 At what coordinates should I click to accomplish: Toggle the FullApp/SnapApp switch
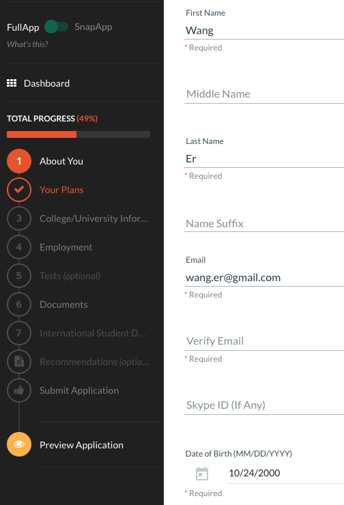pos(57,27)
